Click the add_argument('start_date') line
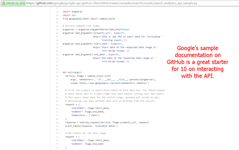 coord(93,44)
